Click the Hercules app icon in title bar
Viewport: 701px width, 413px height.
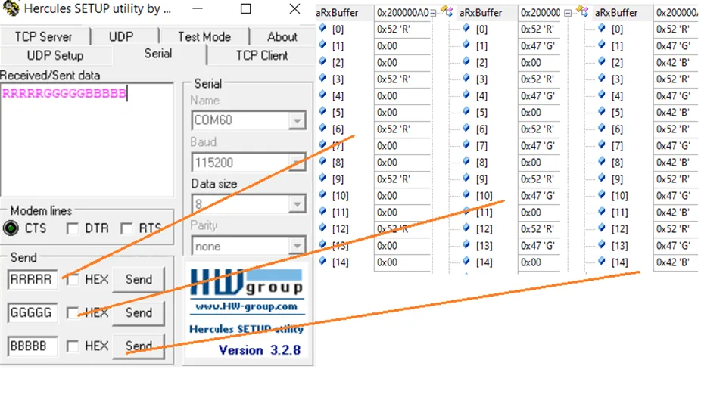pyautogui.click(x=11, y=8)
